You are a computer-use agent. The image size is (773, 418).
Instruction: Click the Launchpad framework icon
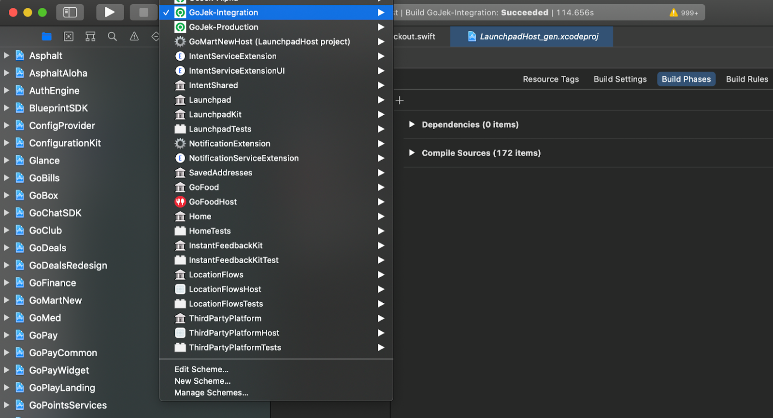click(180, 100)
